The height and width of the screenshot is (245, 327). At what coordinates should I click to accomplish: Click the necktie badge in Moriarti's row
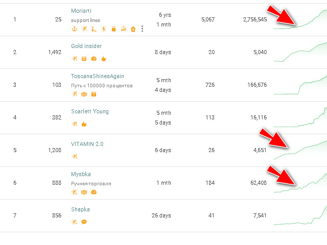(94, 29)
